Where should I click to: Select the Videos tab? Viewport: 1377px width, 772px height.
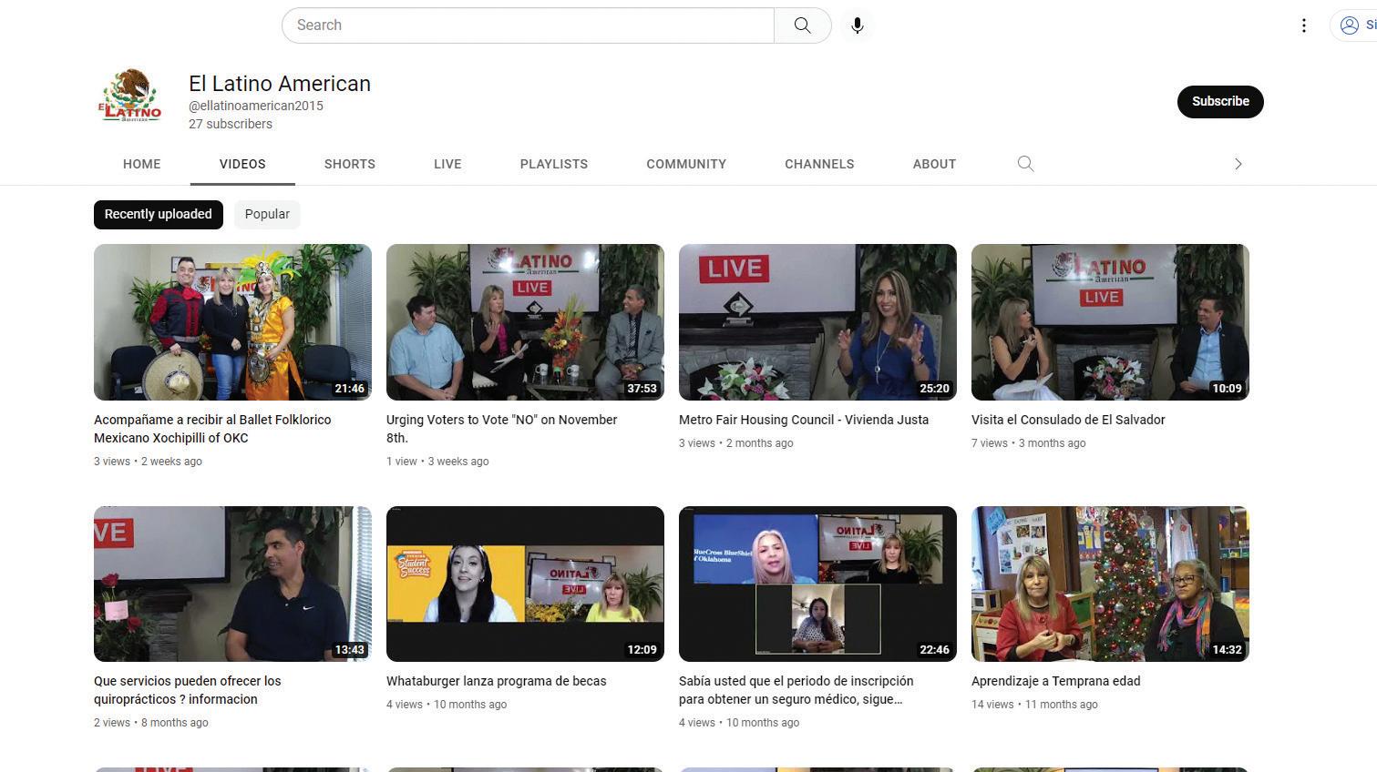click(x=242, y=164)
